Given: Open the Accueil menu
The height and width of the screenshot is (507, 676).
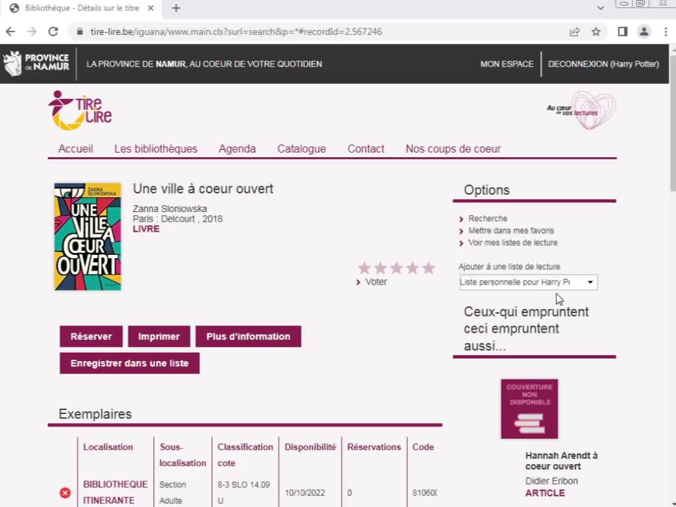Looking at the screenshot, I should pyautogui.click(x=75, y=149).
